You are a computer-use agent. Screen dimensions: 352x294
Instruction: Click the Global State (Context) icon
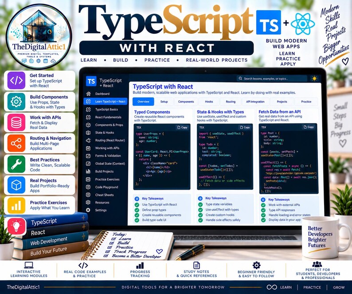point(88,163)
